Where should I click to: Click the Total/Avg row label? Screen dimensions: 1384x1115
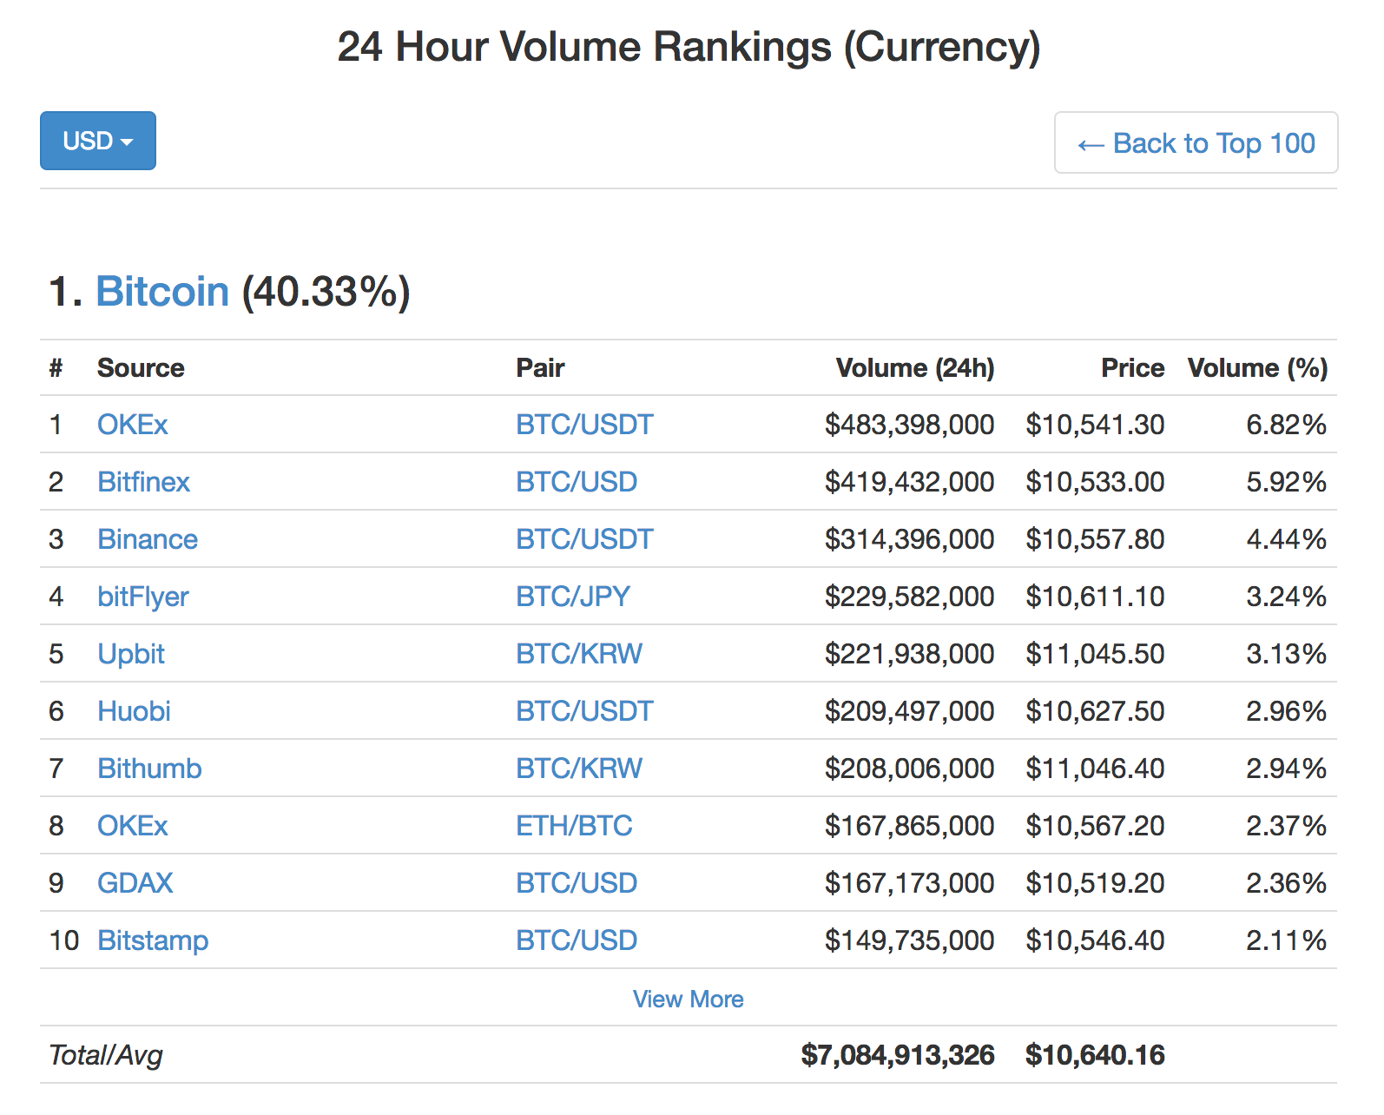[106, 1055]
